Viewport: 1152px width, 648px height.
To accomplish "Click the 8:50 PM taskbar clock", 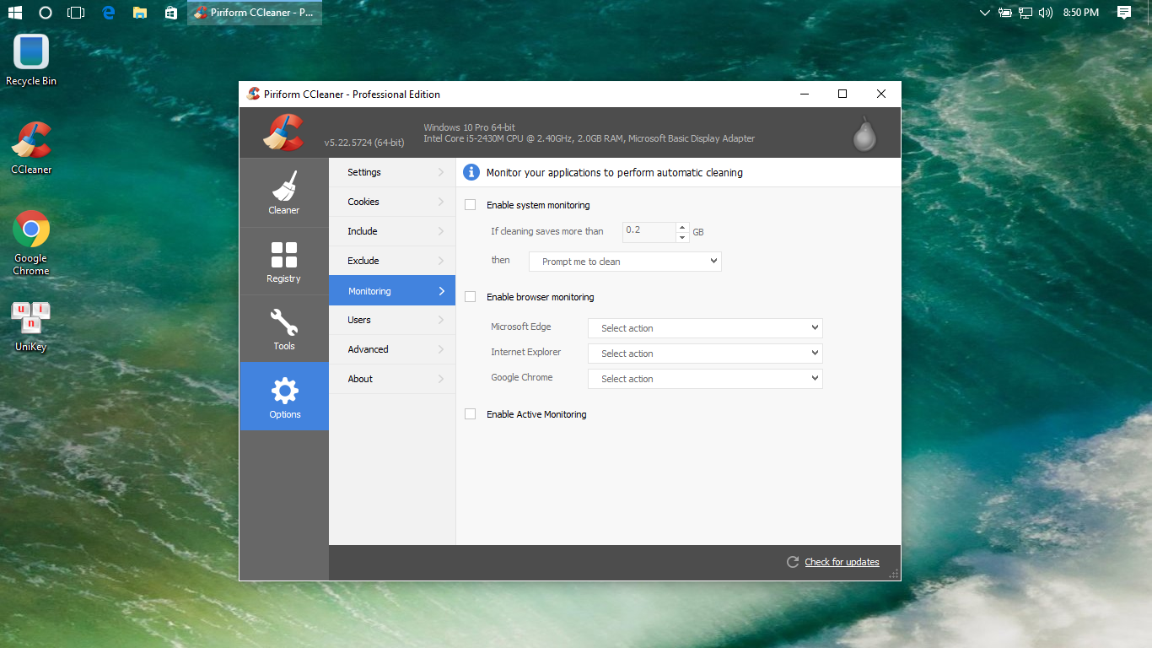I will click(1081, 13).
